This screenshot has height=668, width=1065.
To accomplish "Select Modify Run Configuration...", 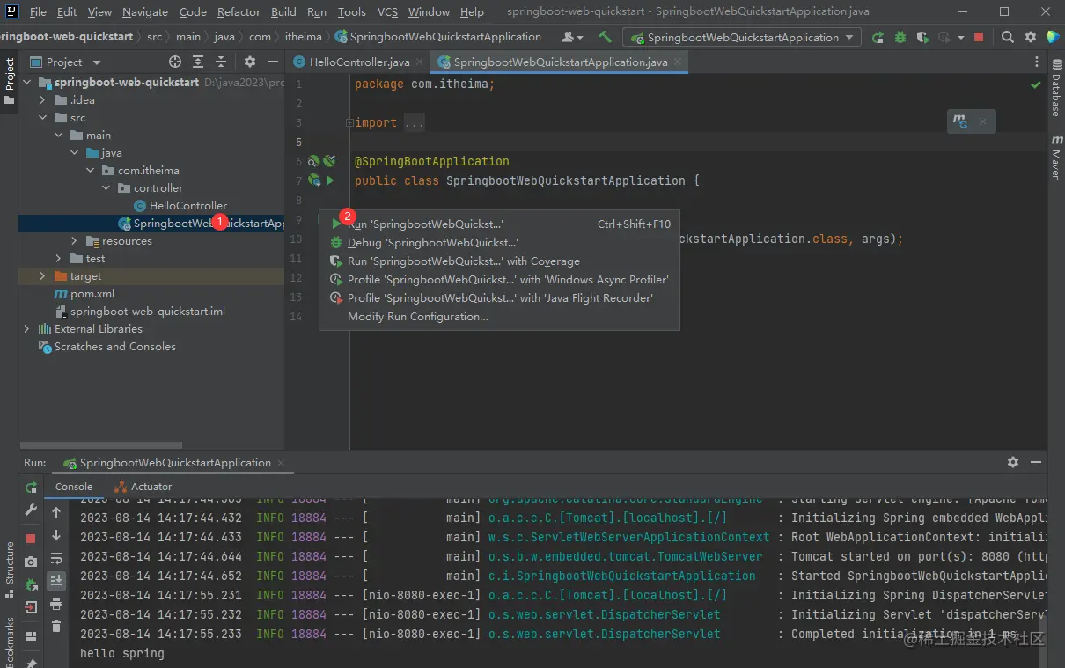I will pos(500,317).
